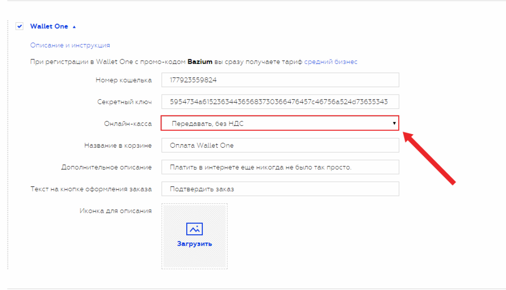Click into the Секретный ключ field
Viewport: 506px width, 290px height.
(x=280, y=102)
